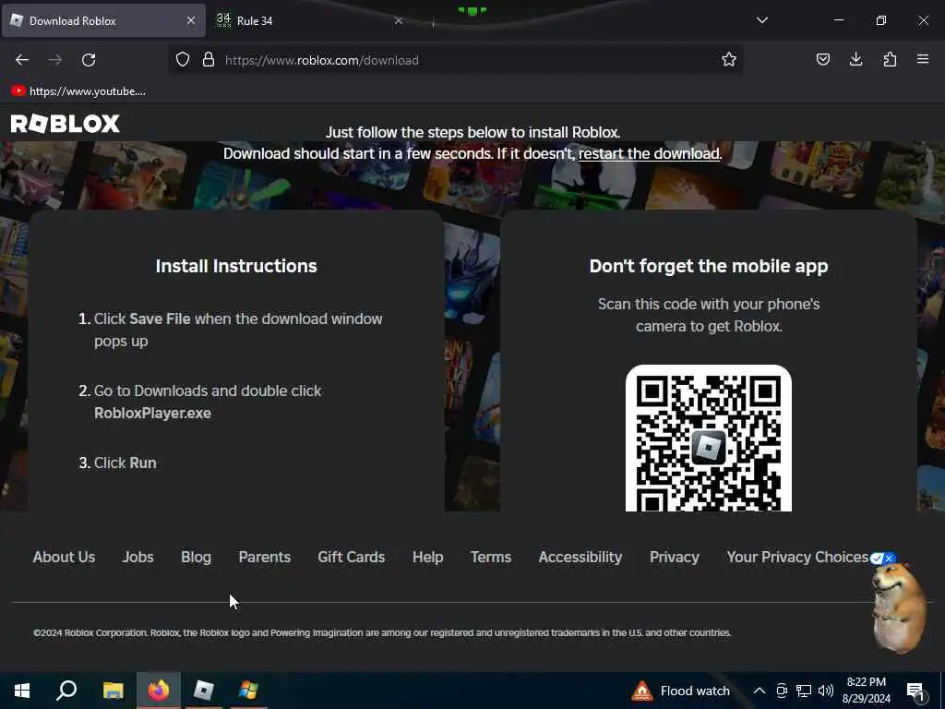Viewport: 945px width, 709px height.
Task: Open the notification center icon
Action: tap(915, 691)
